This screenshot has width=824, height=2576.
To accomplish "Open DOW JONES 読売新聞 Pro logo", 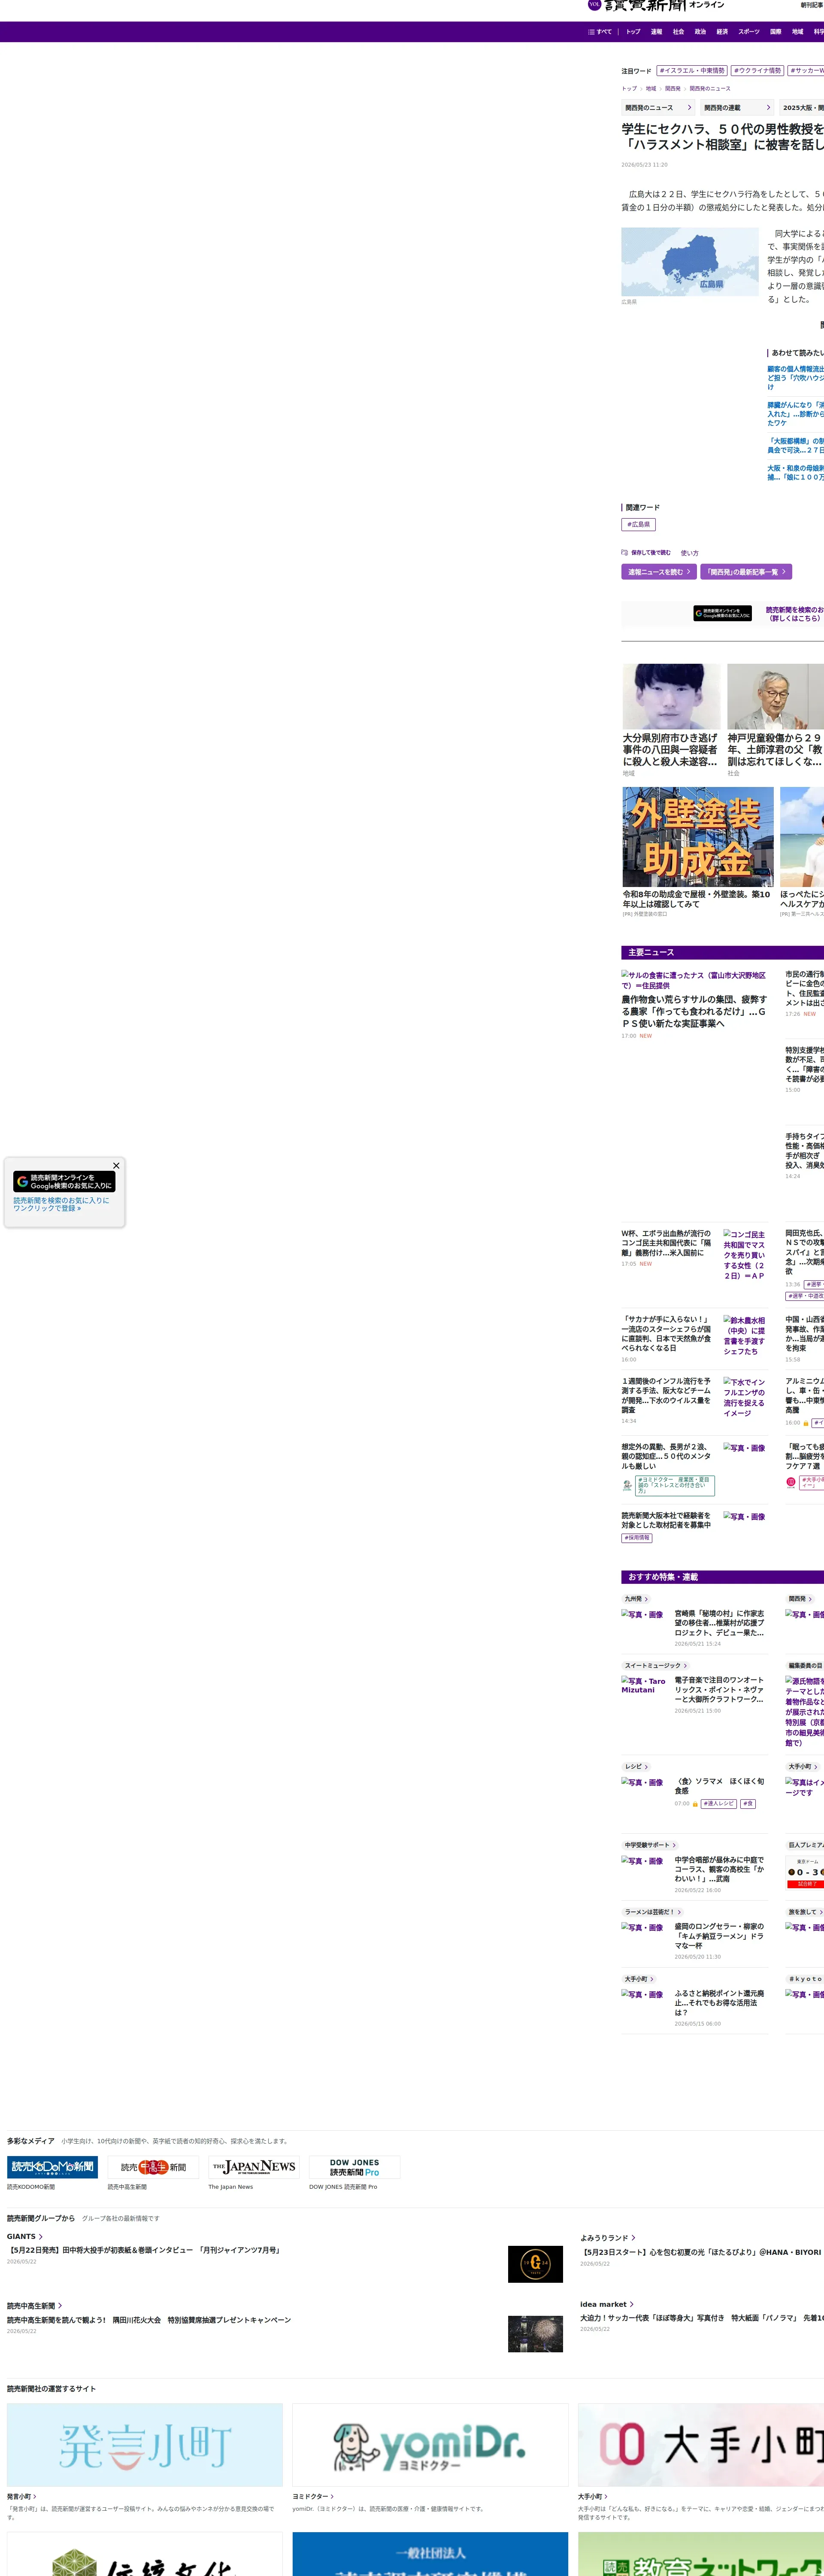I will (355, 2166).
